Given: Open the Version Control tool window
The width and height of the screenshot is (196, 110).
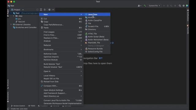Looking at the screenshot, I should coord(18,106).
